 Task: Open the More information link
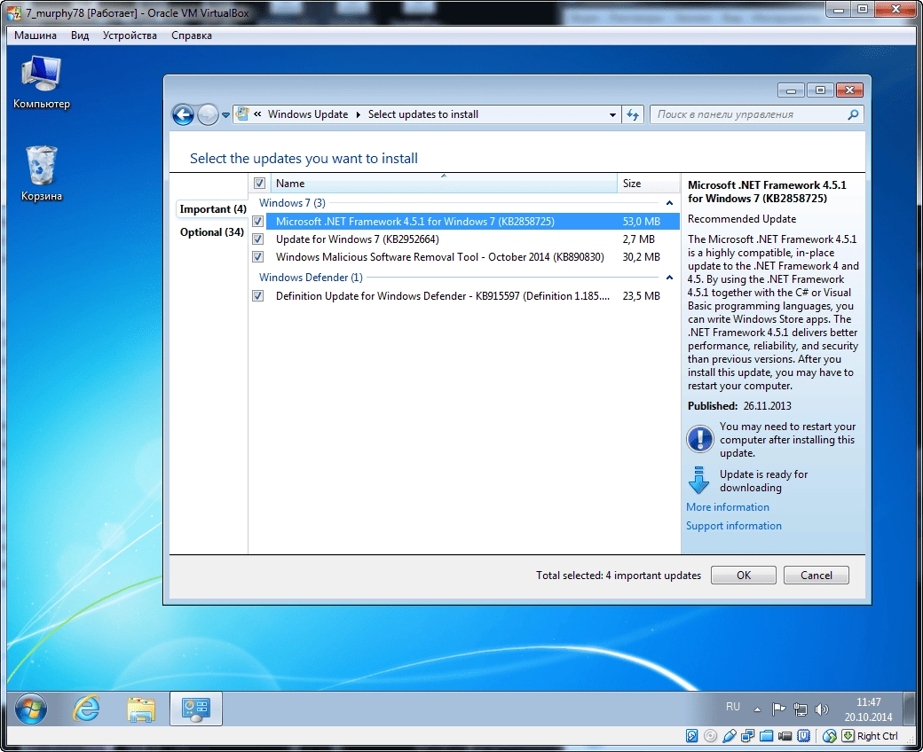click(728, 507)
